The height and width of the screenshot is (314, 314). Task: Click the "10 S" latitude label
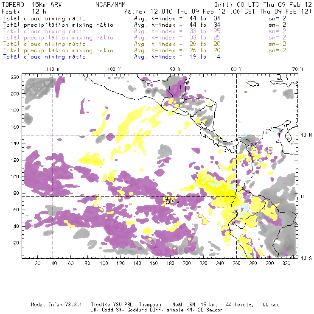tap(306, 258)
